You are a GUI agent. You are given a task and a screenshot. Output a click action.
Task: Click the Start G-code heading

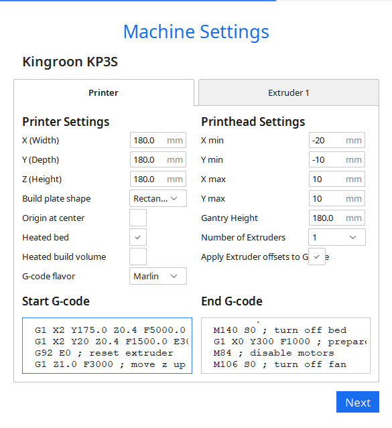point(56,301)
